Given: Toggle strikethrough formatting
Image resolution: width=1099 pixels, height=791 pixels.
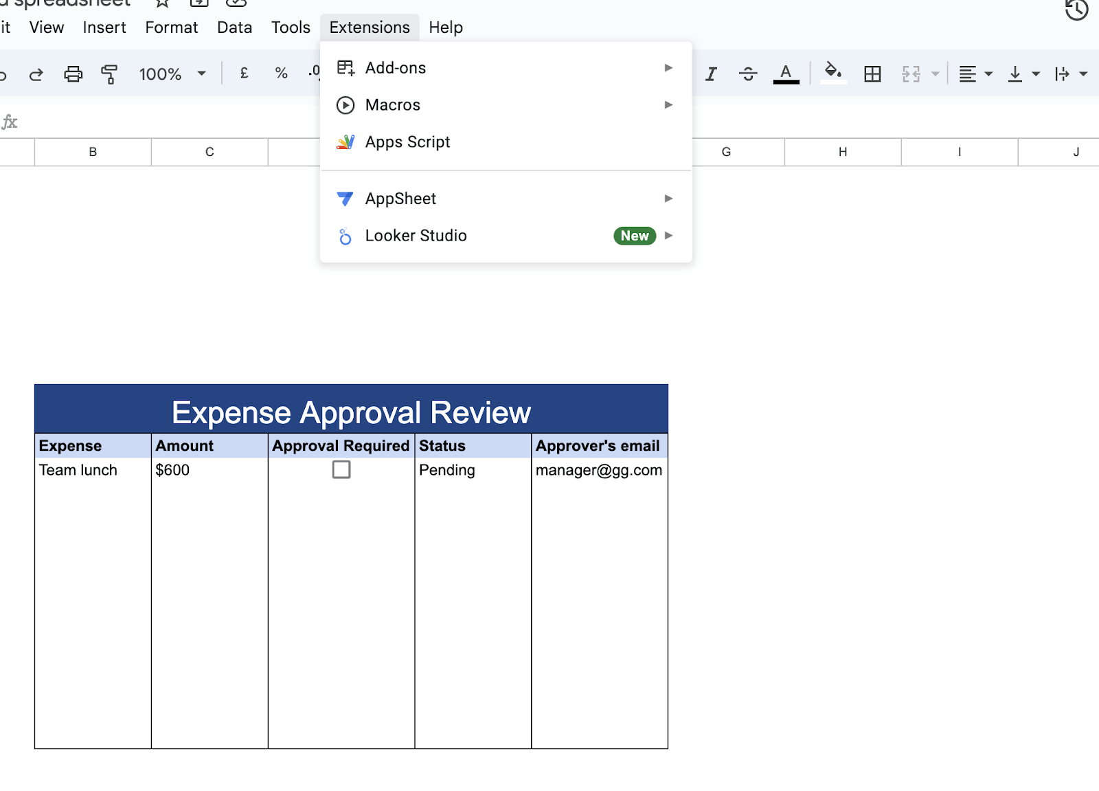Looking at the screenshot, I should pos(748,74).
